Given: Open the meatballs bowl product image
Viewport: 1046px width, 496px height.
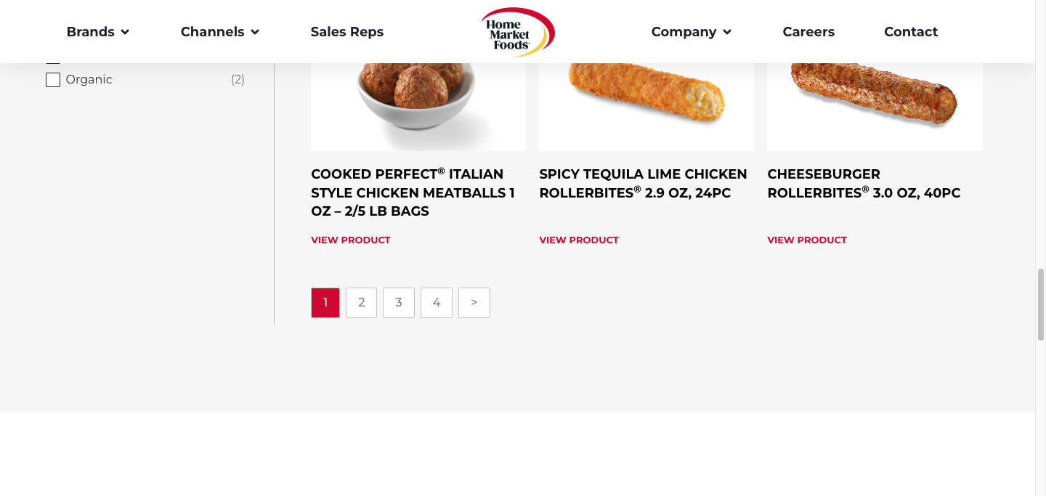Looking at the screenshot, I should click(x=418, y=98).
